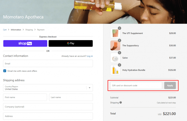Screen dimensions: 187x121
Task: Click the Contact information heading
Action: click(15, 56)
